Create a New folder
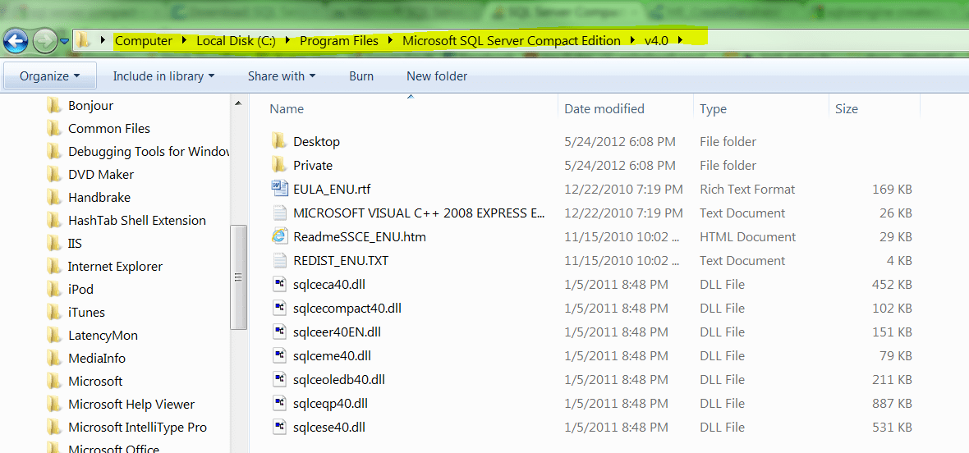Viewport: 969px width, 453px height. (x=437, y=76)
